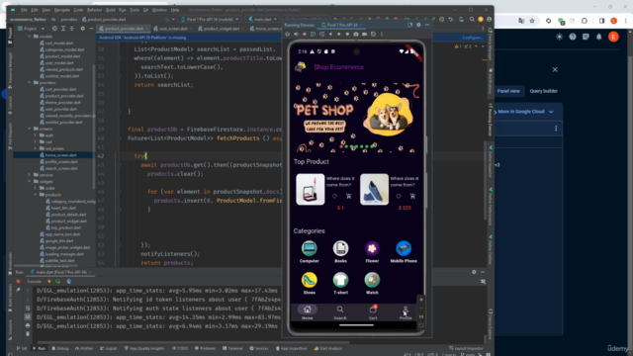Toggle dark theme sun icon in browser
The height and width of the screenshot is (356, 633).
(559, 37)
